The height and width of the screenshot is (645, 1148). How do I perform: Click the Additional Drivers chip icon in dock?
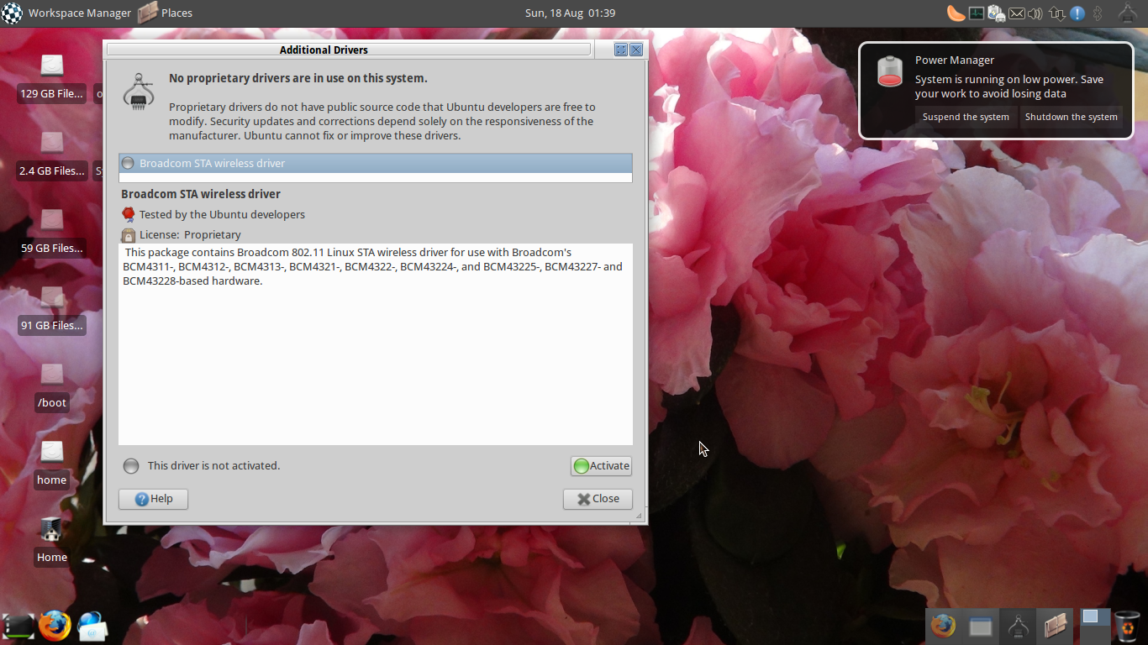point(1018,626)
